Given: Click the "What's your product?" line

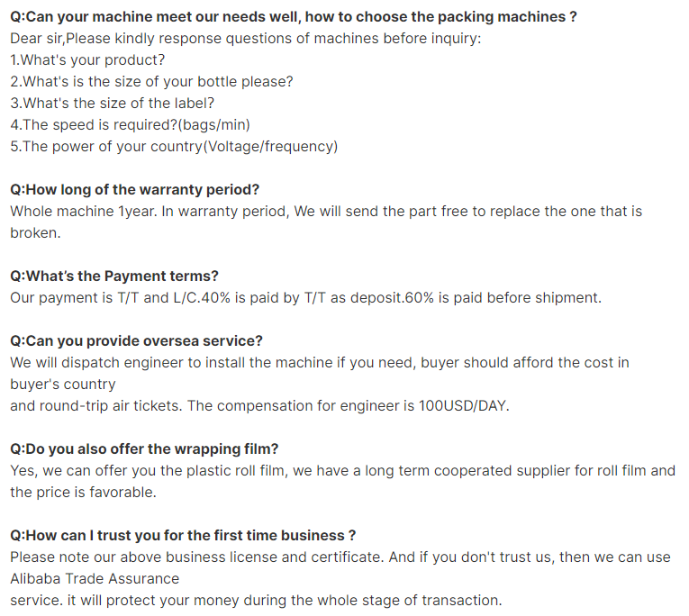Looking at the screenshot, I should point(87,60).
